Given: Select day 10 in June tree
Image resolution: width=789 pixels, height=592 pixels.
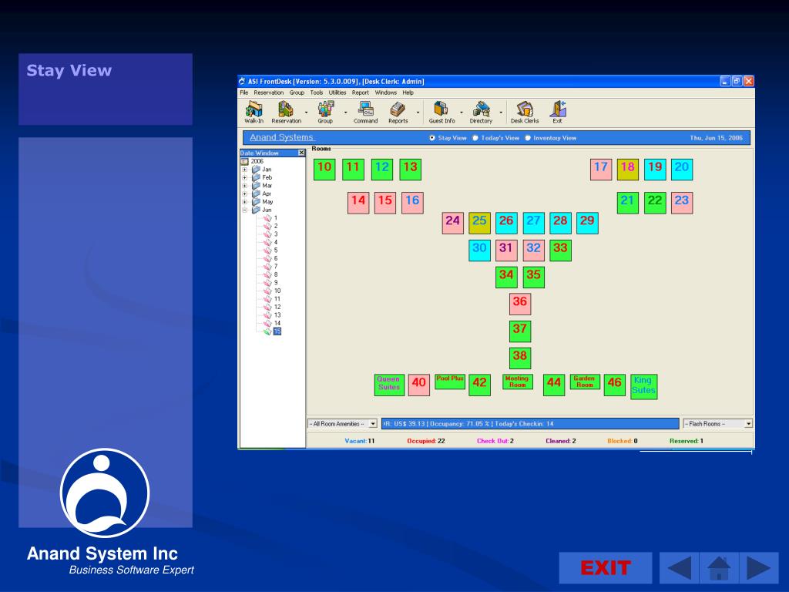Looking at the screenshot, I should pos(277,291).
